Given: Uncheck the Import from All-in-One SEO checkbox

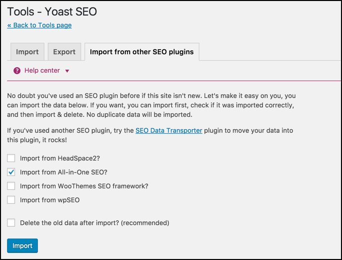Looking at the screenshot, I should pos(11,173).
